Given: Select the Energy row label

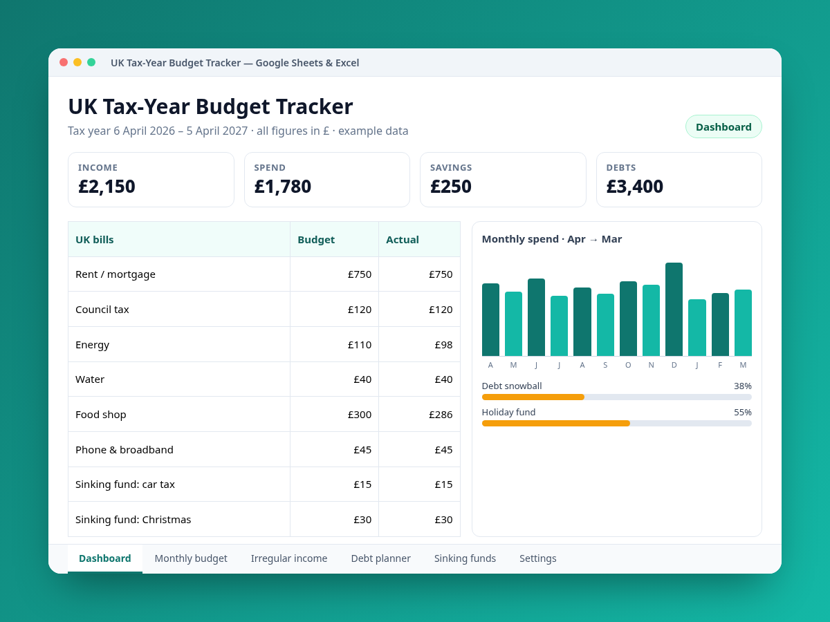Looking at the screenshot, I should (92, 344).
